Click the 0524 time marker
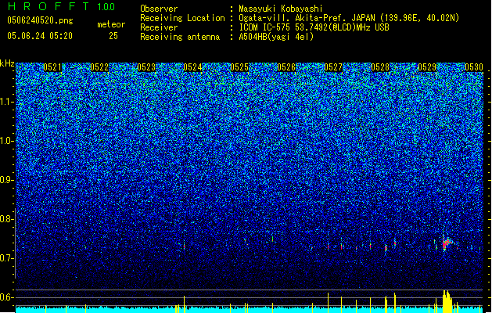The image size is (492, 313). click(192, 67)
